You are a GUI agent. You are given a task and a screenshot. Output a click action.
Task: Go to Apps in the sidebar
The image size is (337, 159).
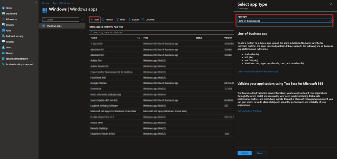(x=7, y=31)
